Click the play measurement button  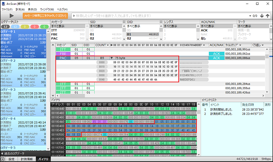click(x=11, y=16)
